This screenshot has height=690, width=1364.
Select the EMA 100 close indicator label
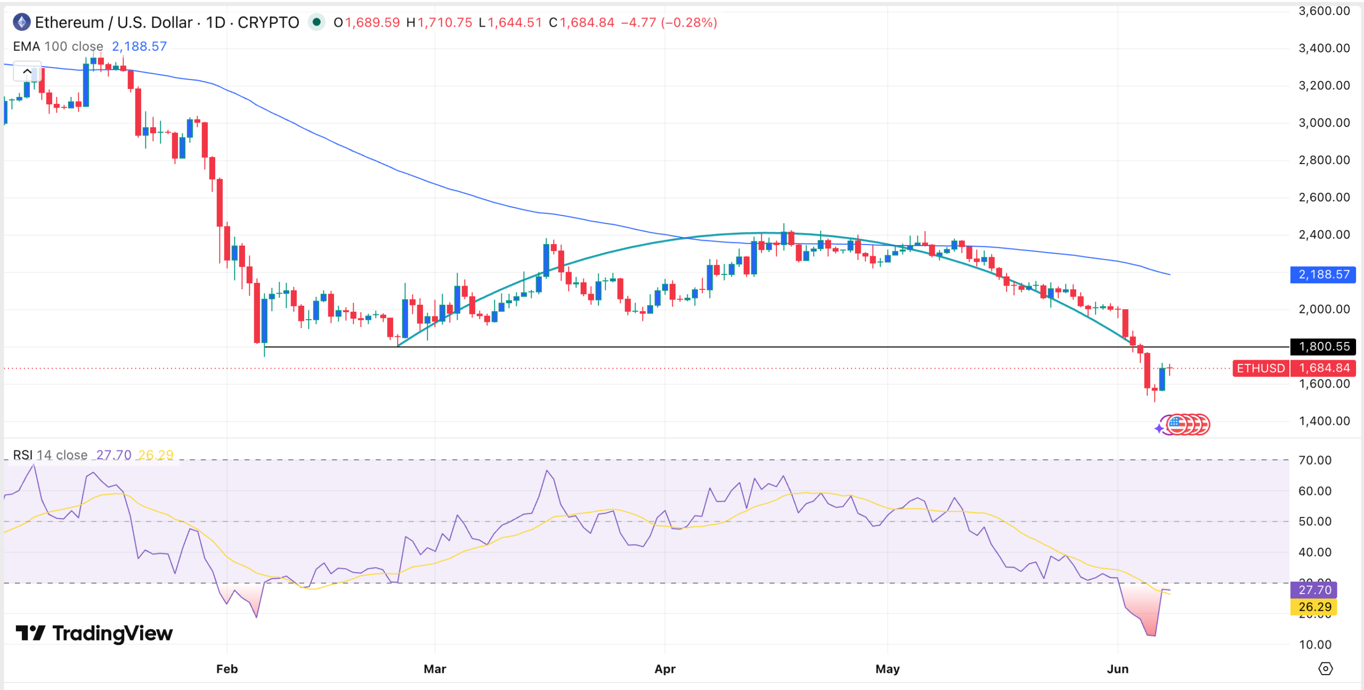click(58, 46)
